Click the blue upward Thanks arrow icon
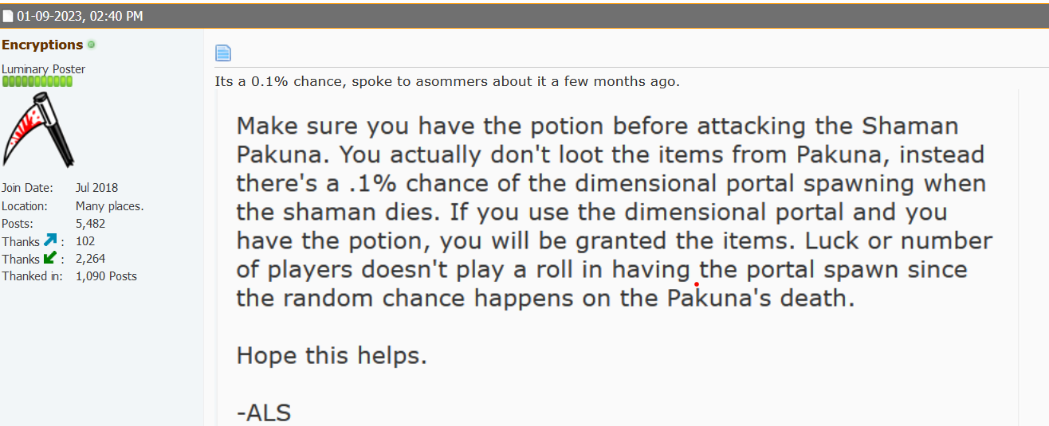The width and height of the screenshot is (1049, 426). (50, 240)
